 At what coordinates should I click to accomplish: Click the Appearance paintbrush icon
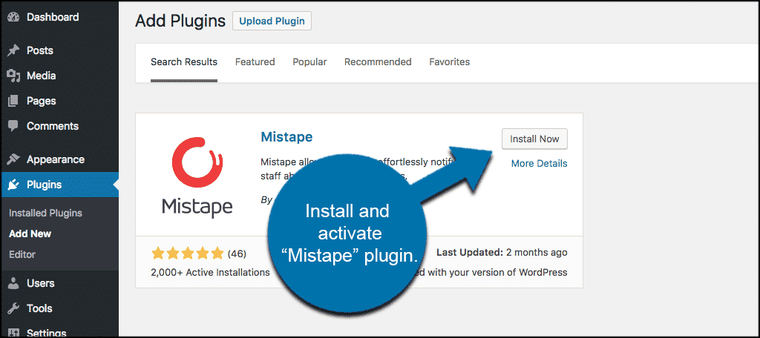13,159
